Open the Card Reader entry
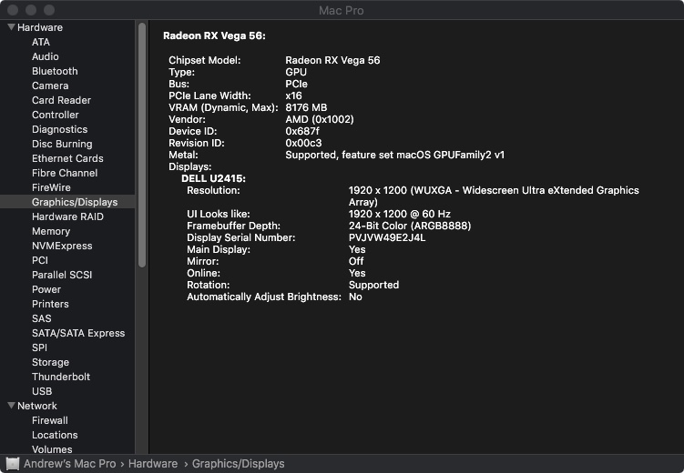Viewport: 684px width, 473px height. pos(61,100)
